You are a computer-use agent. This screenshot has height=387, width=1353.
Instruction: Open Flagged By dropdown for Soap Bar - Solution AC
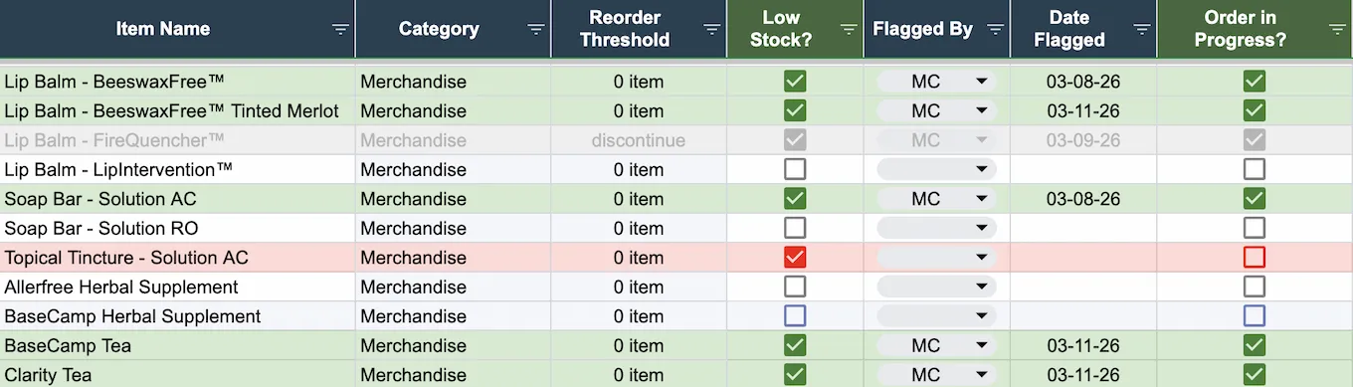936,199
